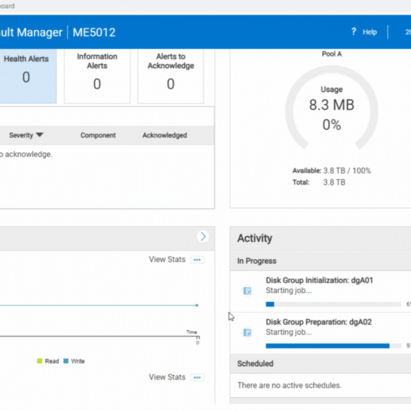Click the Activity panel heading

click(255, 238)
